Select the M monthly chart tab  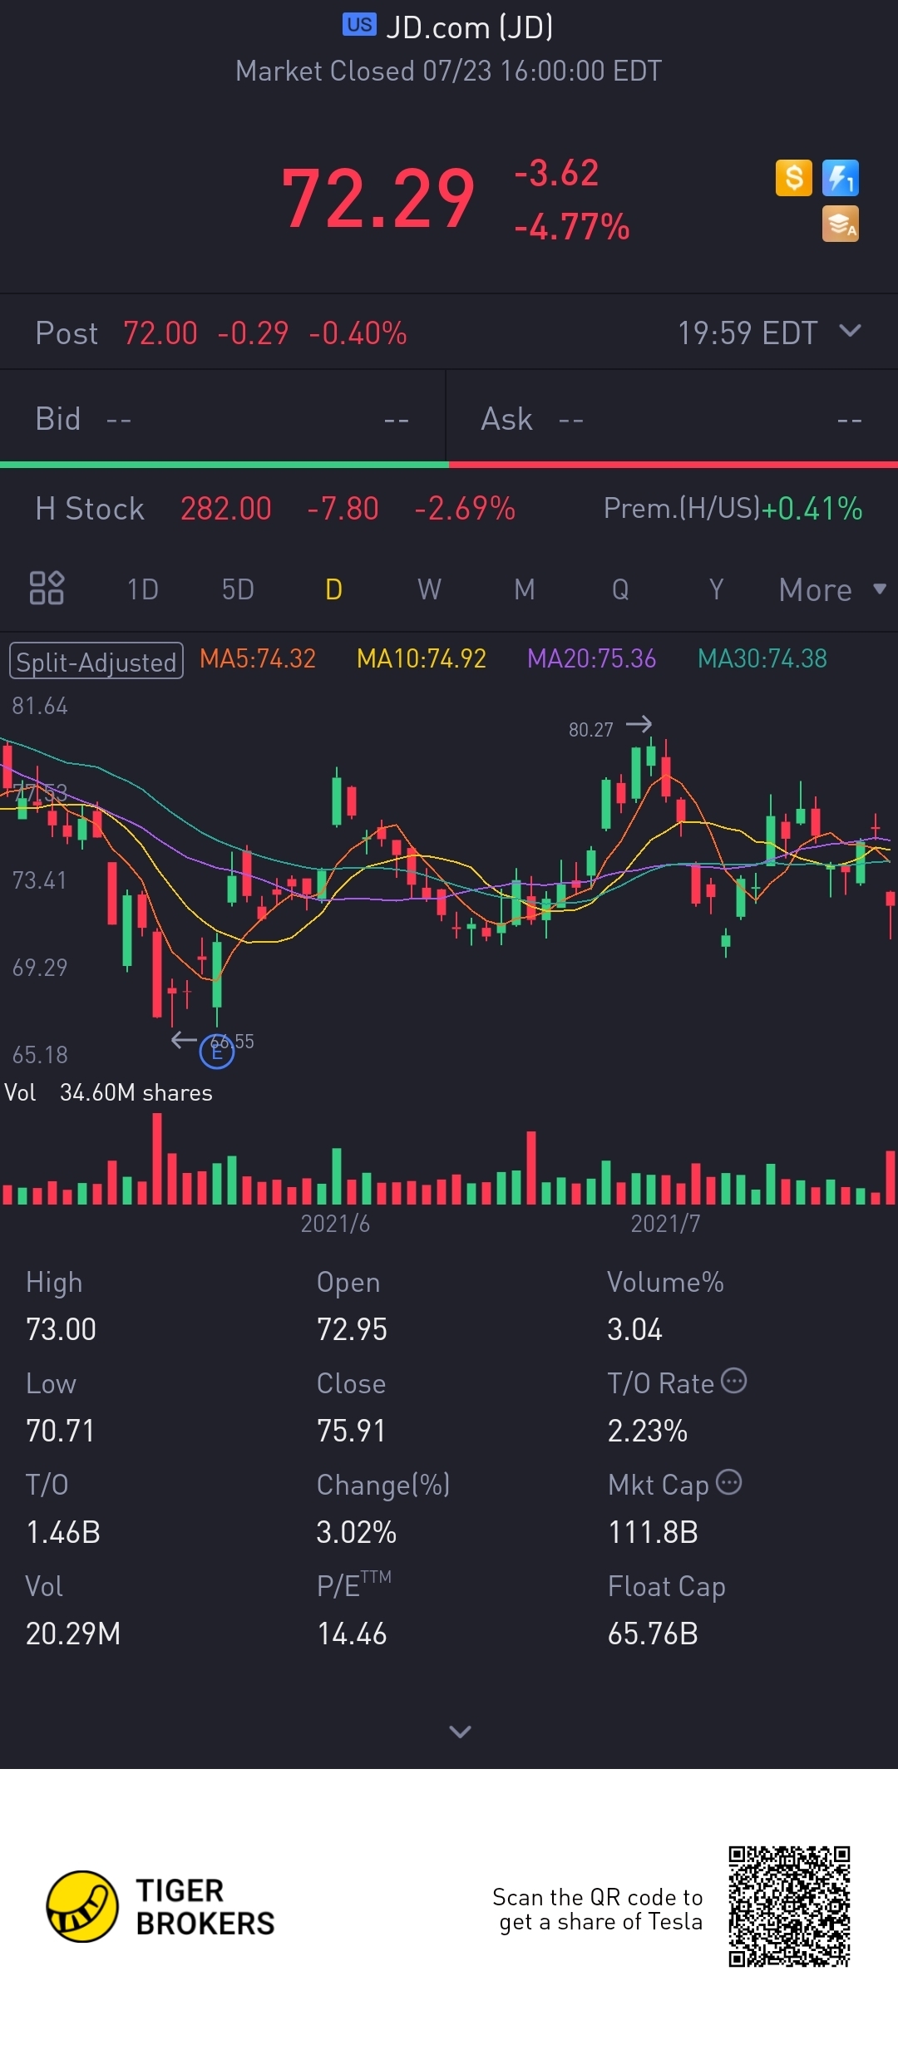(525, 589)
